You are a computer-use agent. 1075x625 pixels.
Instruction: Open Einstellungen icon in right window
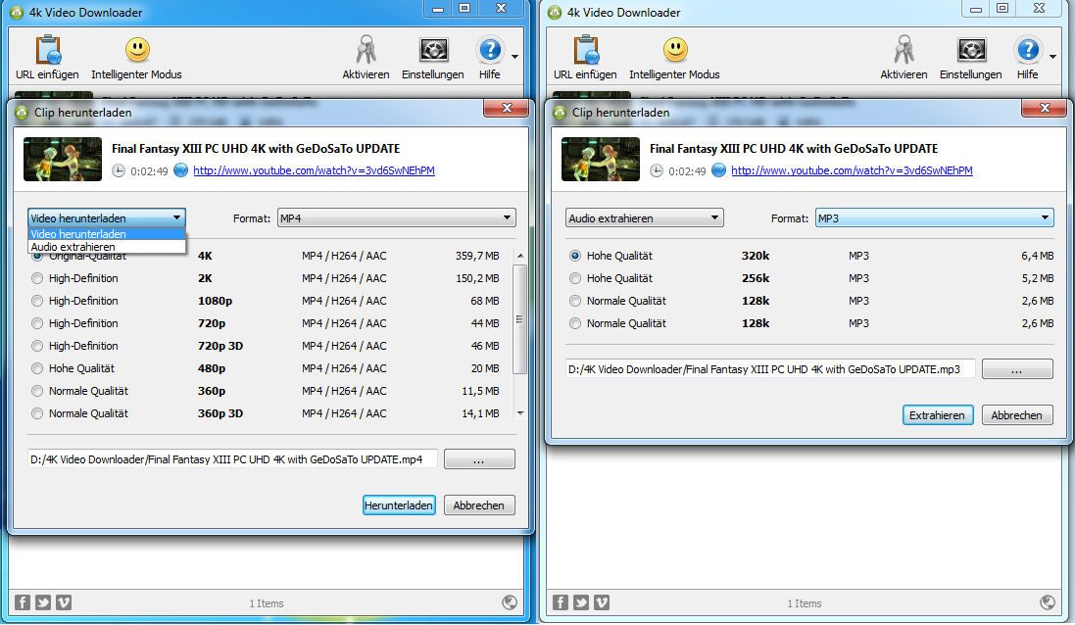971,50
